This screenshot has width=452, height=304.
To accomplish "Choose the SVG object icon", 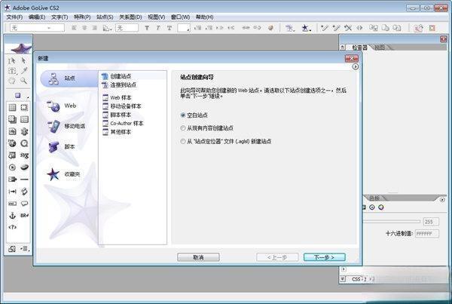I will pos(24,155).
